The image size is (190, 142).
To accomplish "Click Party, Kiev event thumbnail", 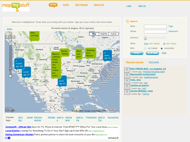I will (x=127, y=81).
